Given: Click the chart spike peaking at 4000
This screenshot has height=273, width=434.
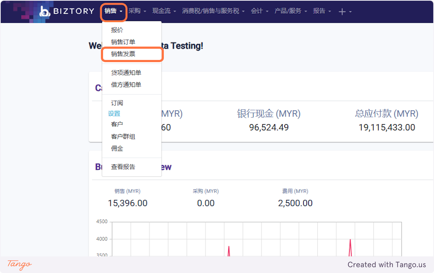Looking at the screenshot, I should coord(350,247).
